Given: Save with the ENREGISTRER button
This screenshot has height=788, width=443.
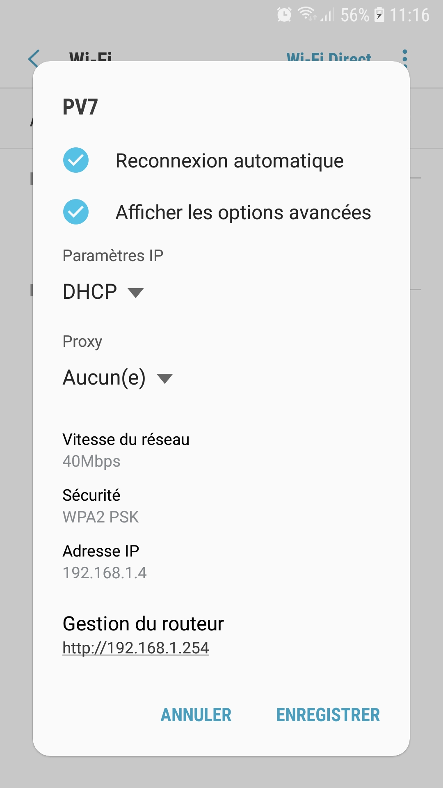Looking at the screenshot, I should [328, 715].
